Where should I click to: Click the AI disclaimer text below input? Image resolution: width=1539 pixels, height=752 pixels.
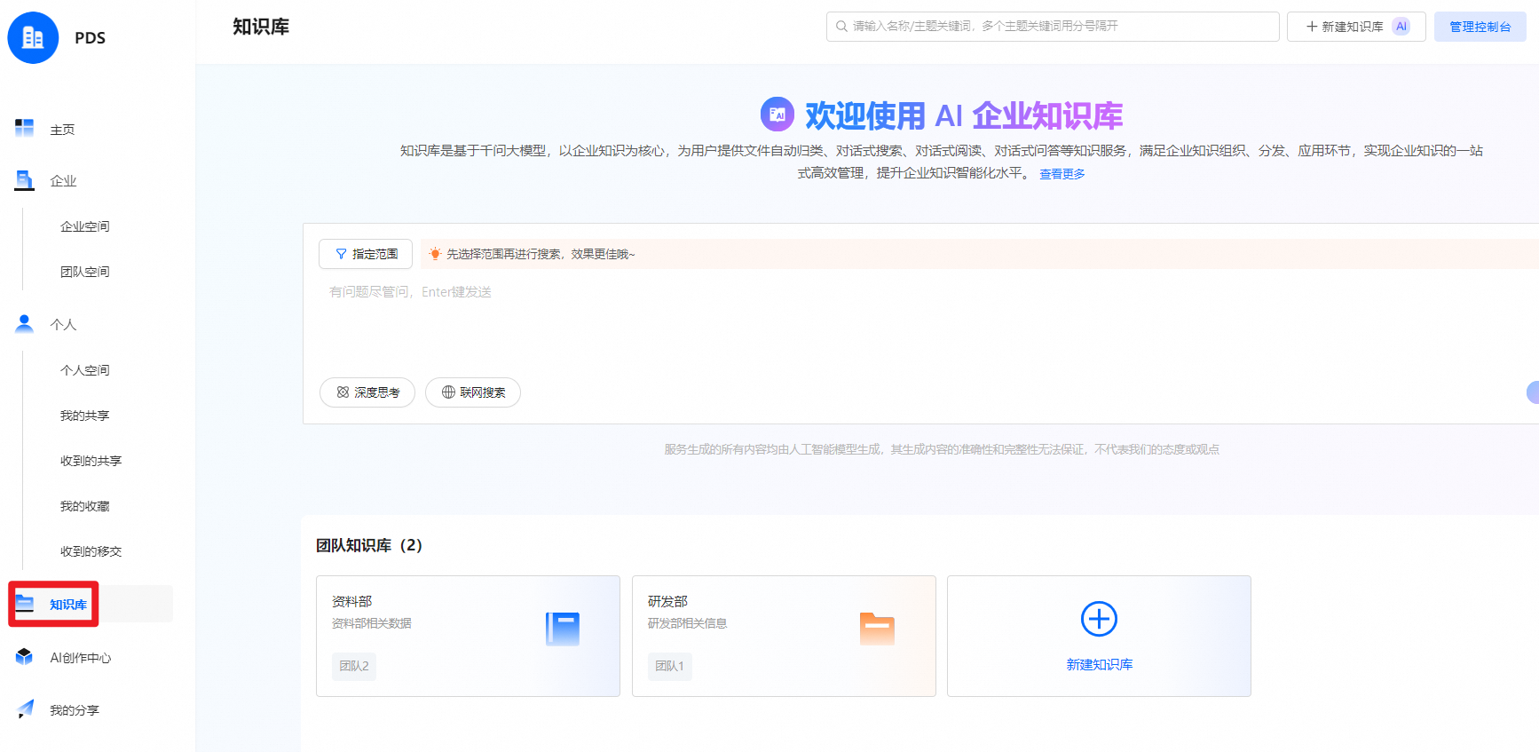point(942,449)
